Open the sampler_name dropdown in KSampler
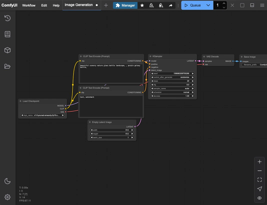Image resolution: width=267 pixels, height=205 pixels. pyautogui.click(x=172, y=88)
